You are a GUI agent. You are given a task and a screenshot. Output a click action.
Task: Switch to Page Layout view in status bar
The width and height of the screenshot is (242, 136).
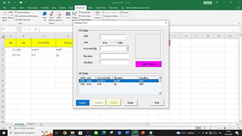205,128
